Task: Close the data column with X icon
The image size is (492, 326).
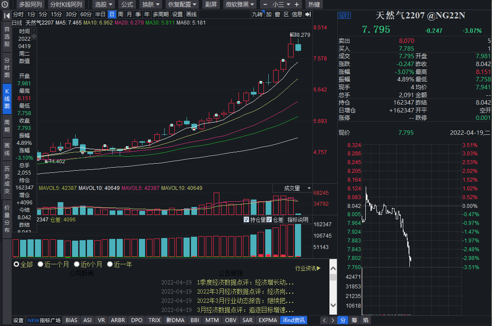Action: (x=34, y=31)
